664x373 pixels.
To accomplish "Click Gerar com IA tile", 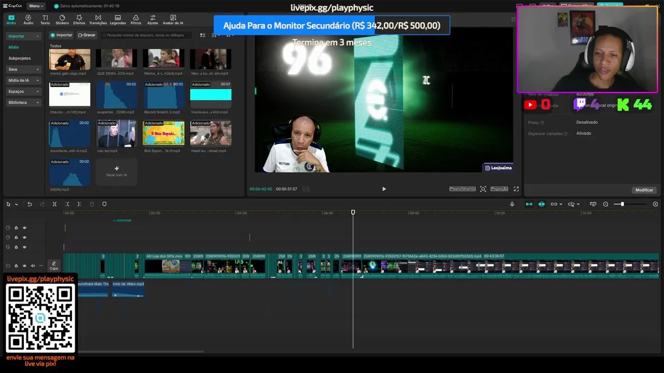I will pyautogui.click(x=116, y=171).
